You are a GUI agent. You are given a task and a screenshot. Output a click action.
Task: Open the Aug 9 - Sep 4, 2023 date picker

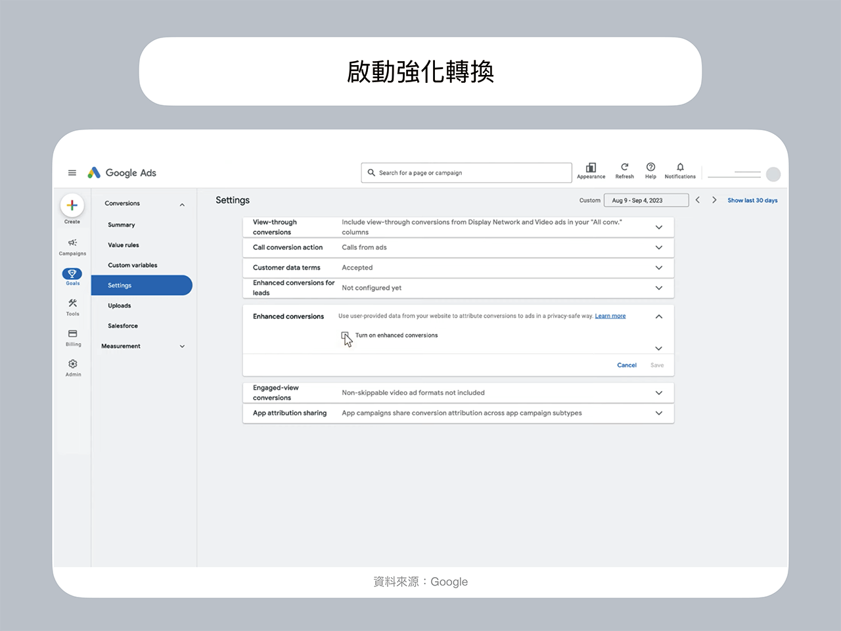coord(646,200)
